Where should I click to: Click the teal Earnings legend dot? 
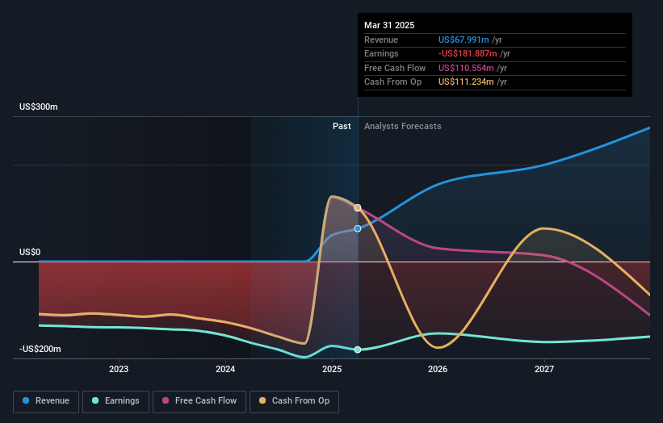click(95, 400)
